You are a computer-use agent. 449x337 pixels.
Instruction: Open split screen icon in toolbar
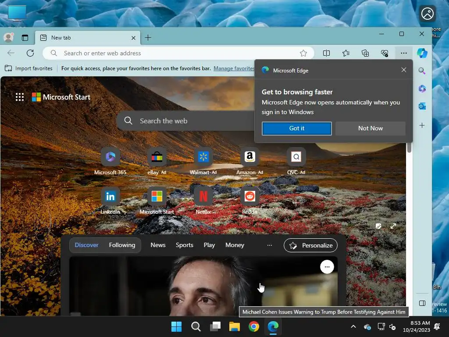326,53
